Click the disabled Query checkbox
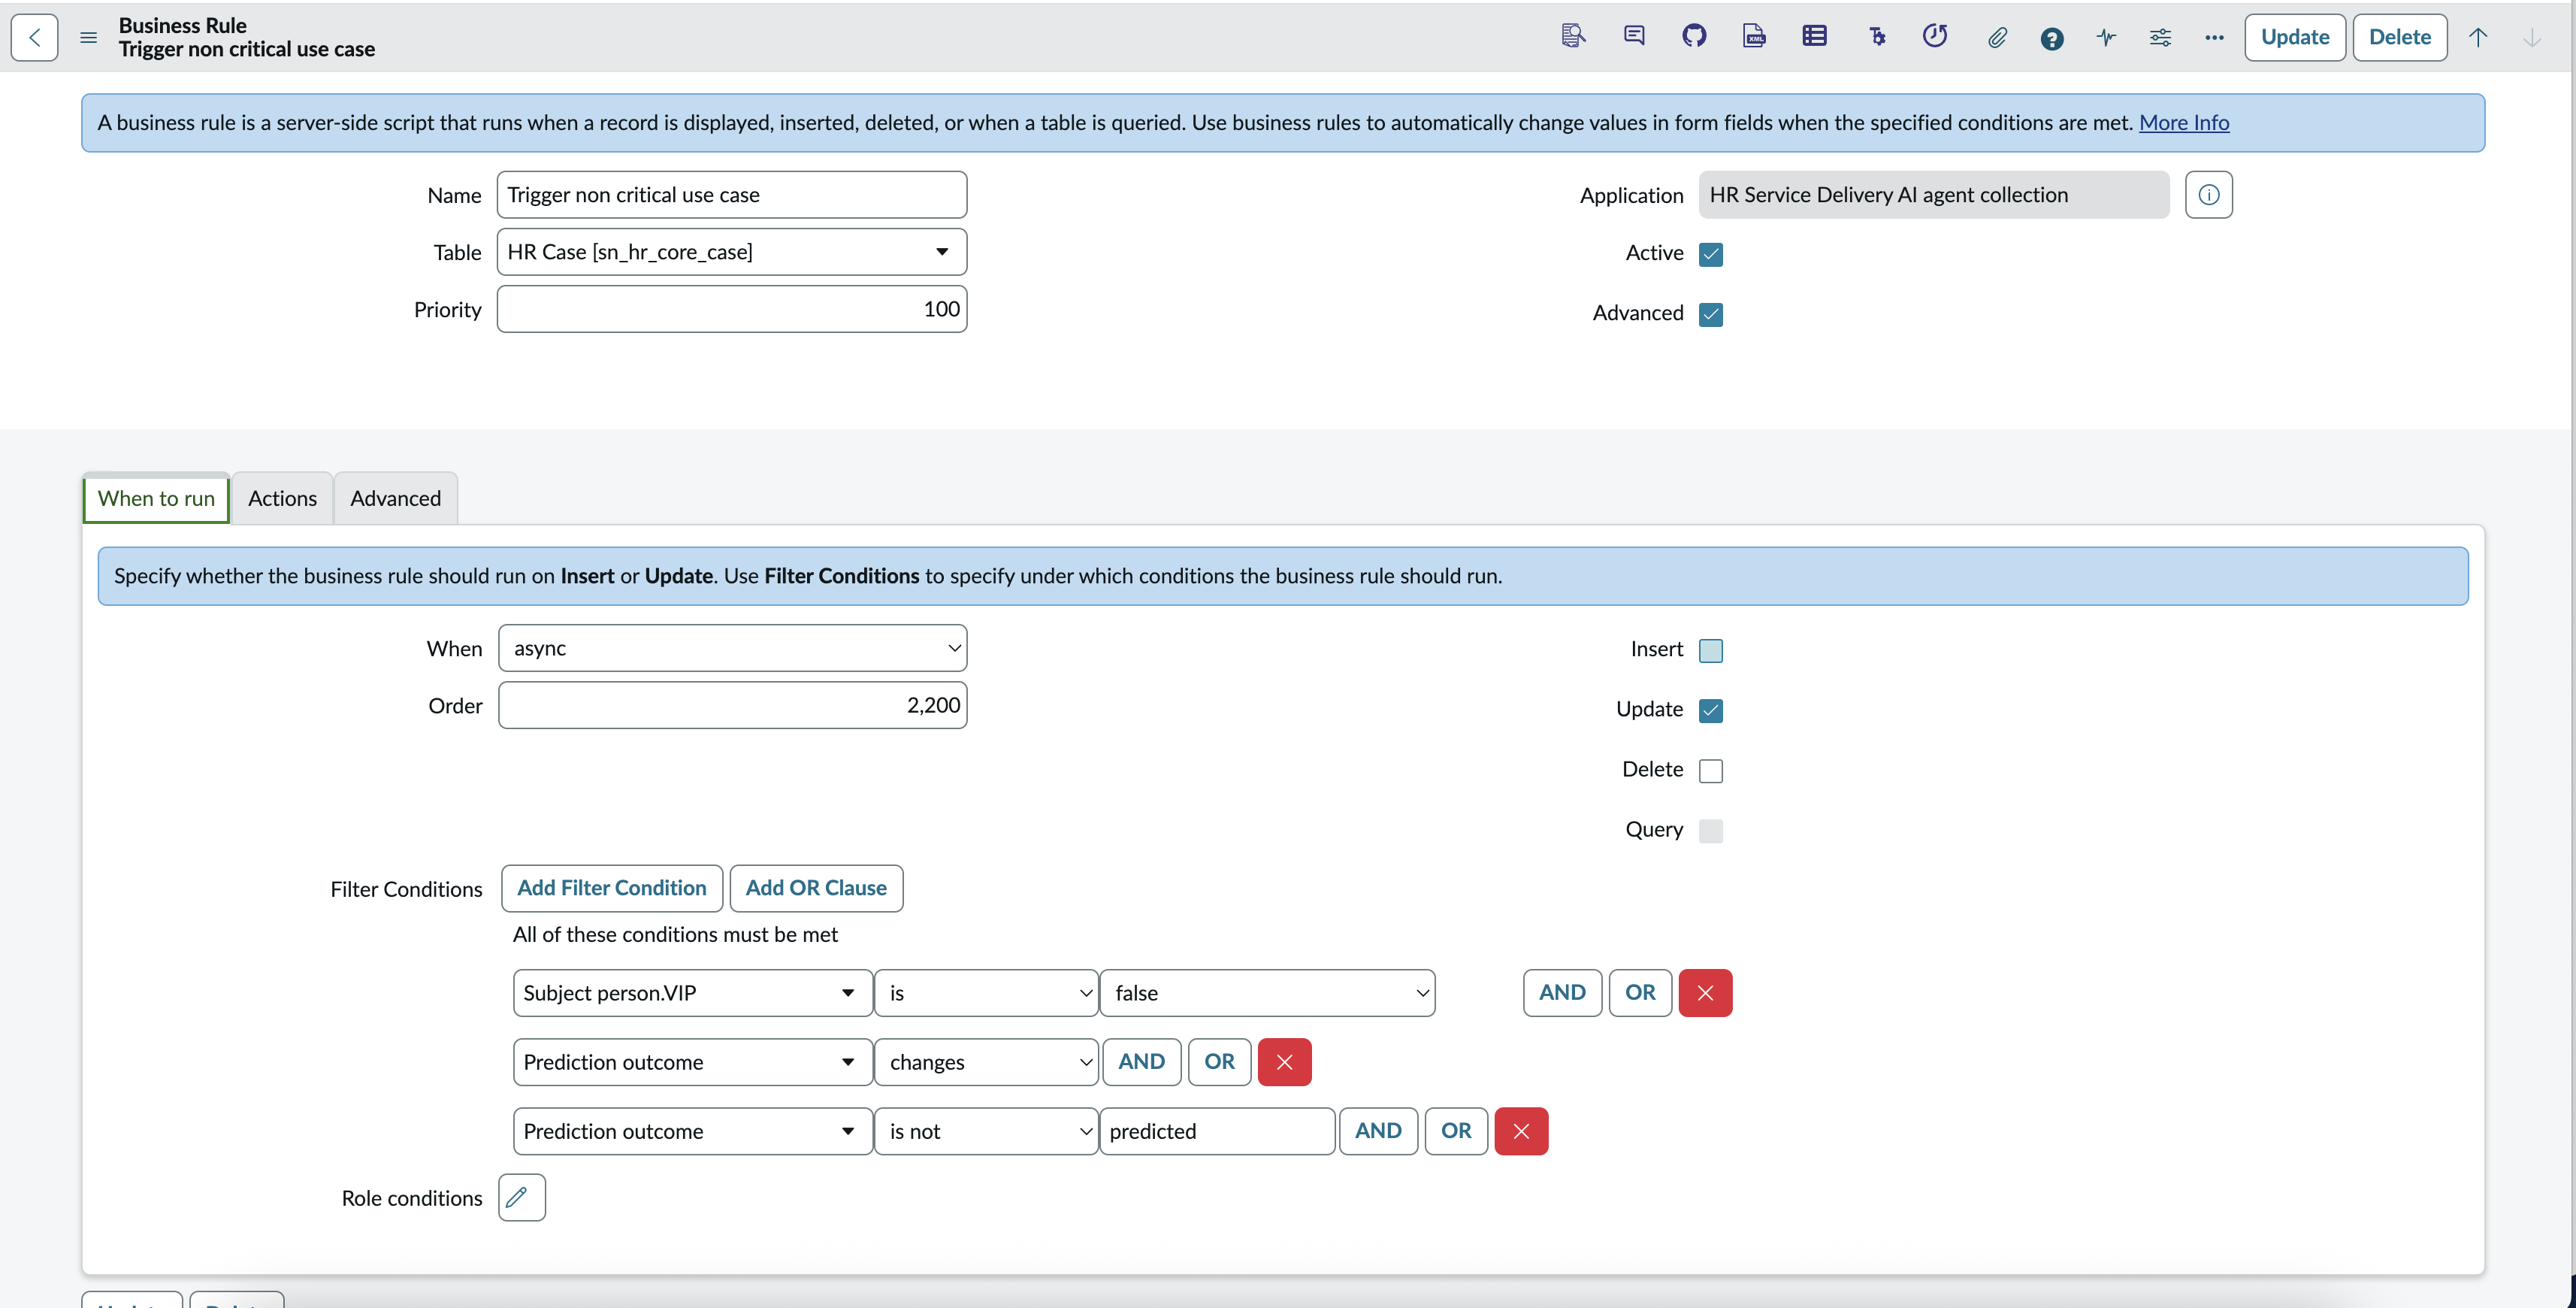 coord(1711,830)
